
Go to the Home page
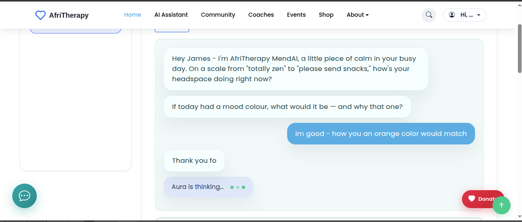(132, 15)
